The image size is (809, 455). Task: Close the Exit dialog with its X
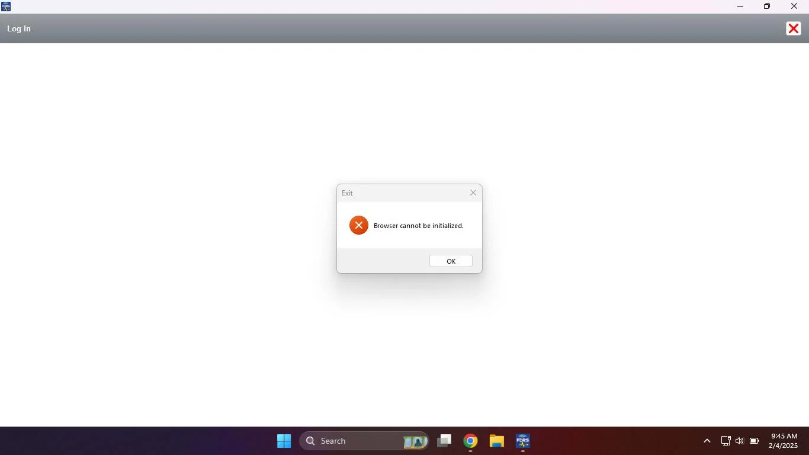click(473, 193)
